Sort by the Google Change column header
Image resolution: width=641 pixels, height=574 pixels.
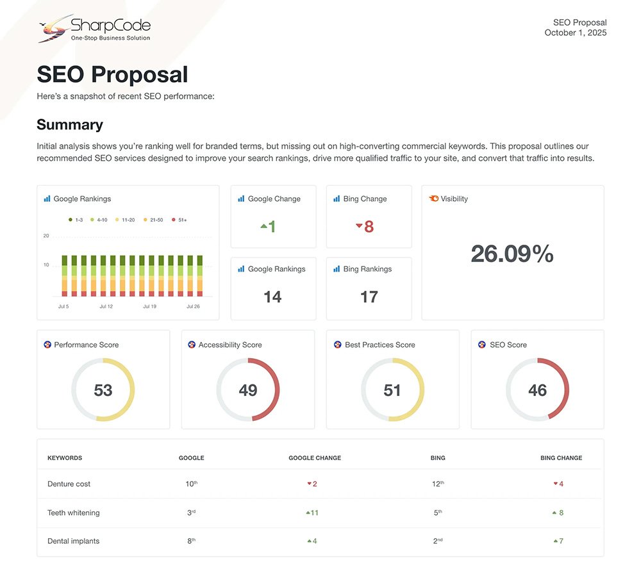coord(315,458)
